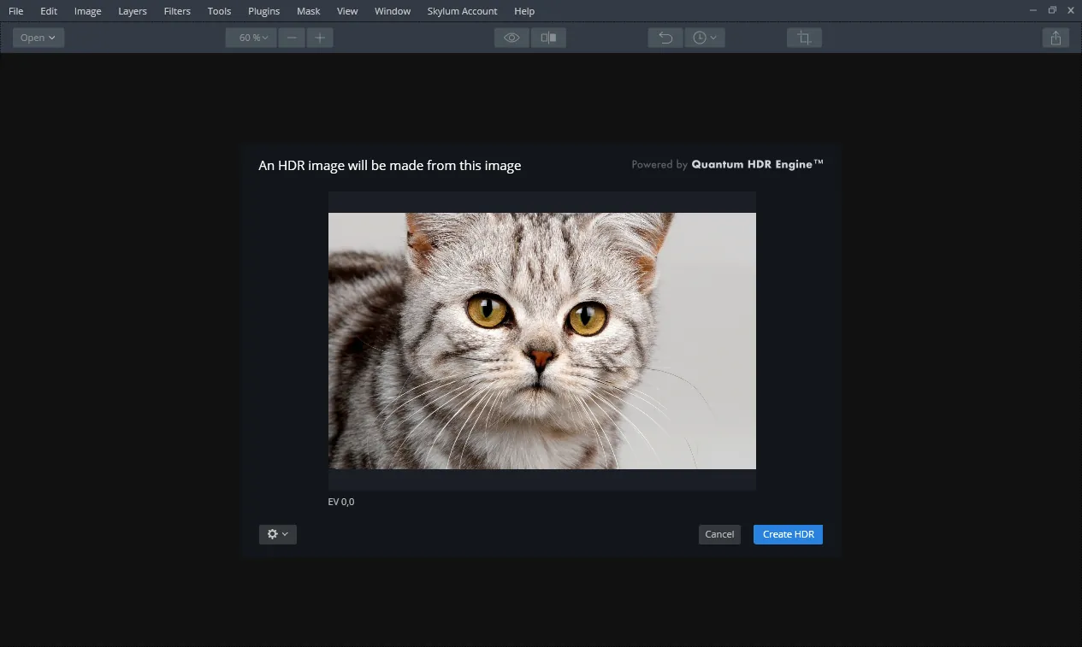Open the Layers menu
Screen dimensions: 1082x647
[x=133, y=11]
